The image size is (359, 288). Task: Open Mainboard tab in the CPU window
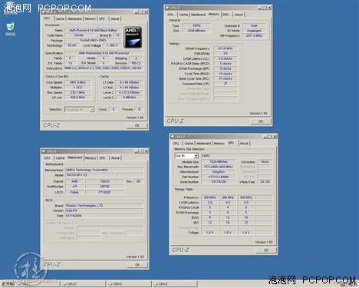tap(74, 18)
